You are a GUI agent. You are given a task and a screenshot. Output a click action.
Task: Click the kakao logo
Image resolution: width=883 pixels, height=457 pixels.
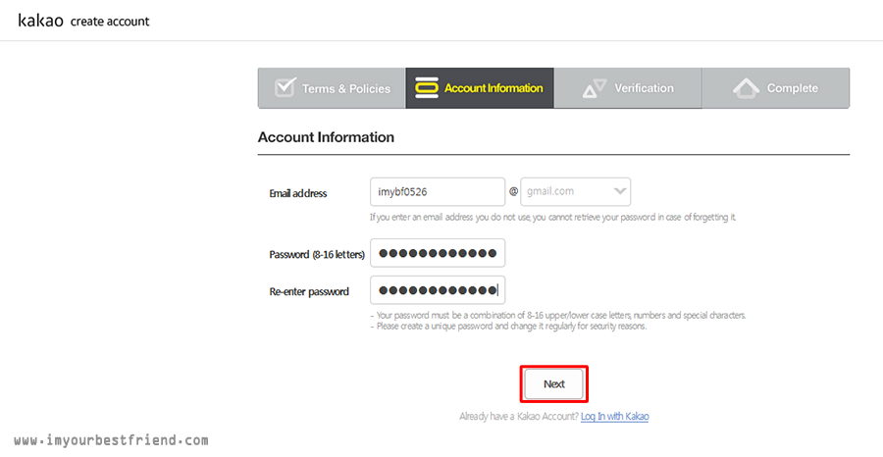40,21
